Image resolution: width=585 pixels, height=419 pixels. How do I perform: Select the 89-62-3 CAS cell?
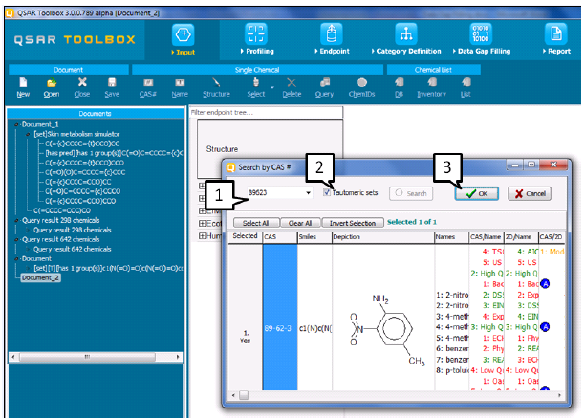pyautogui.click(x=280, y=318)
